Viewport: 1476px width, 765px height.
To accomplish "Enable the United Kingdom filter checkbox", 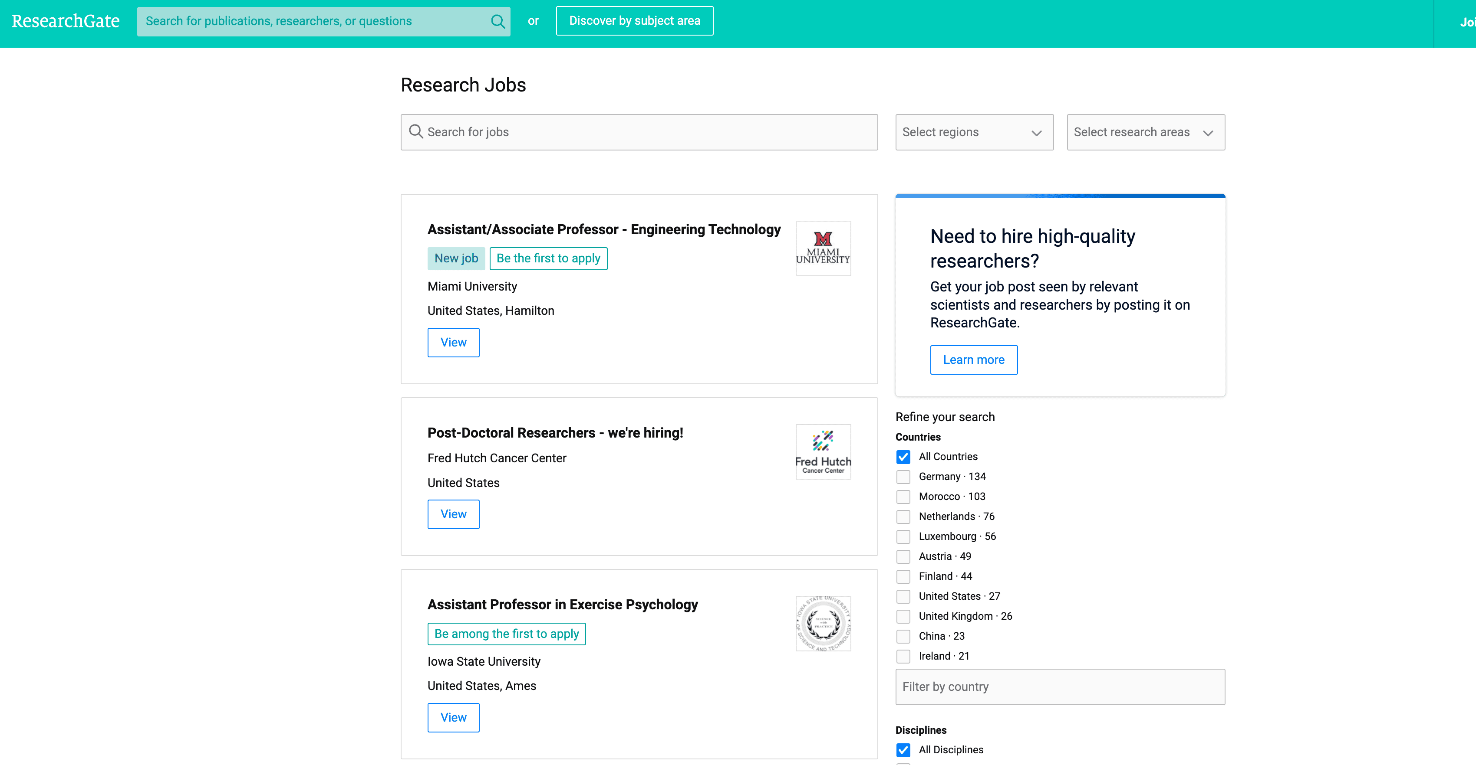I will [903, 617].
